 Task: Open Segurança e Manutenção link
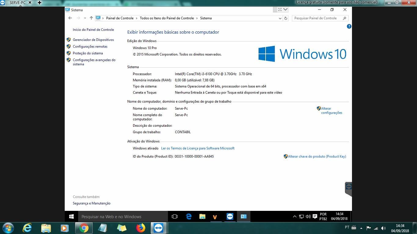(92, 203)
